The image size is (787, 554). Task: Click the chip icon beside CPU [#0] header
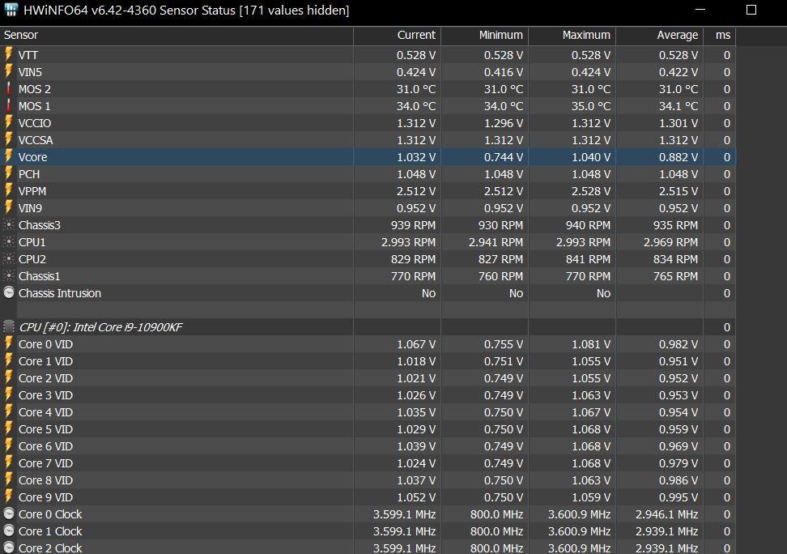pyautogui.click(x=9, y=327)
